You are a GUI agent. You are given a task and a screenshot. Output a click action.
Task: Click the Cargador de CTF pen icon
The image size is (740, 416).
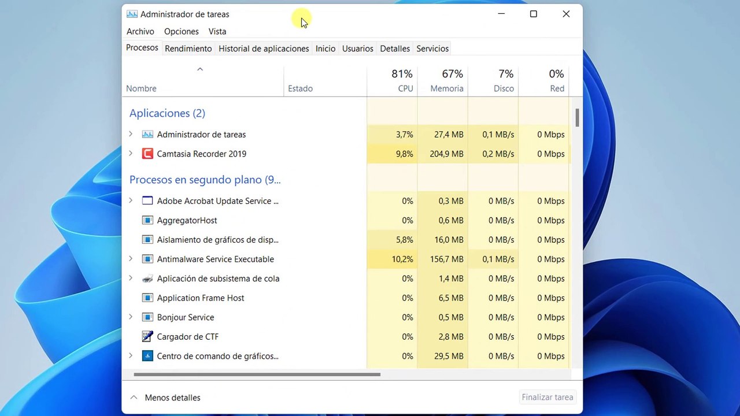tap(147, 337)
